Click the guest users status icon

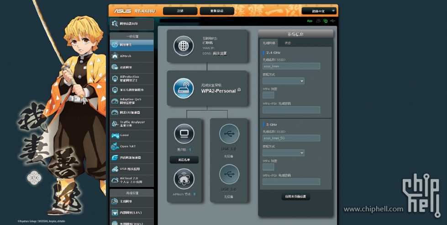pyautogui.click(x=318, y=21)
